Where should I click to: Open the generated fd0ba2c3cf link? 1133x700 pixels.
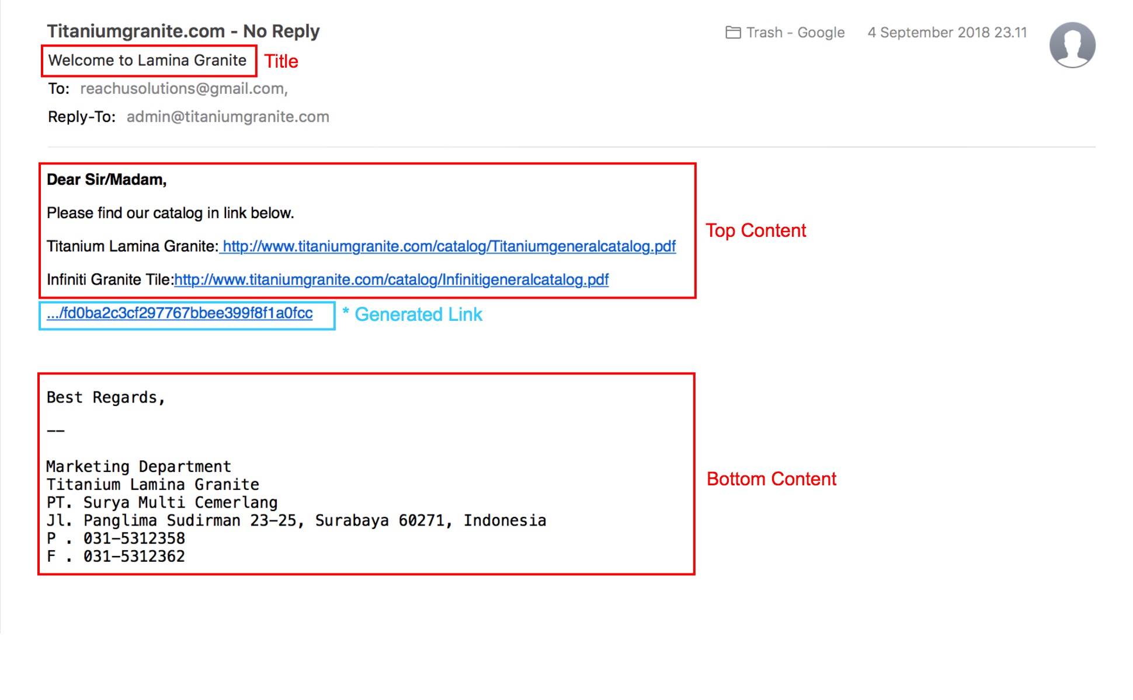point(180,313)
